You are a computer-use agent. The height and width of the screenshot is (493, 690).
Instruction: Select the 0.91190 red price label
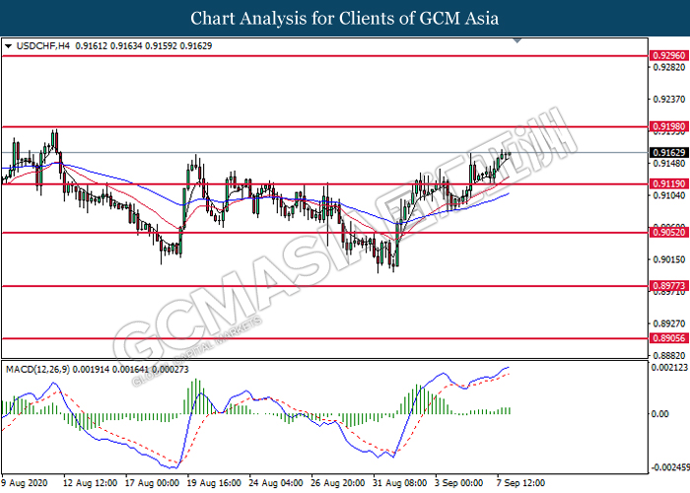coord(664,184)
